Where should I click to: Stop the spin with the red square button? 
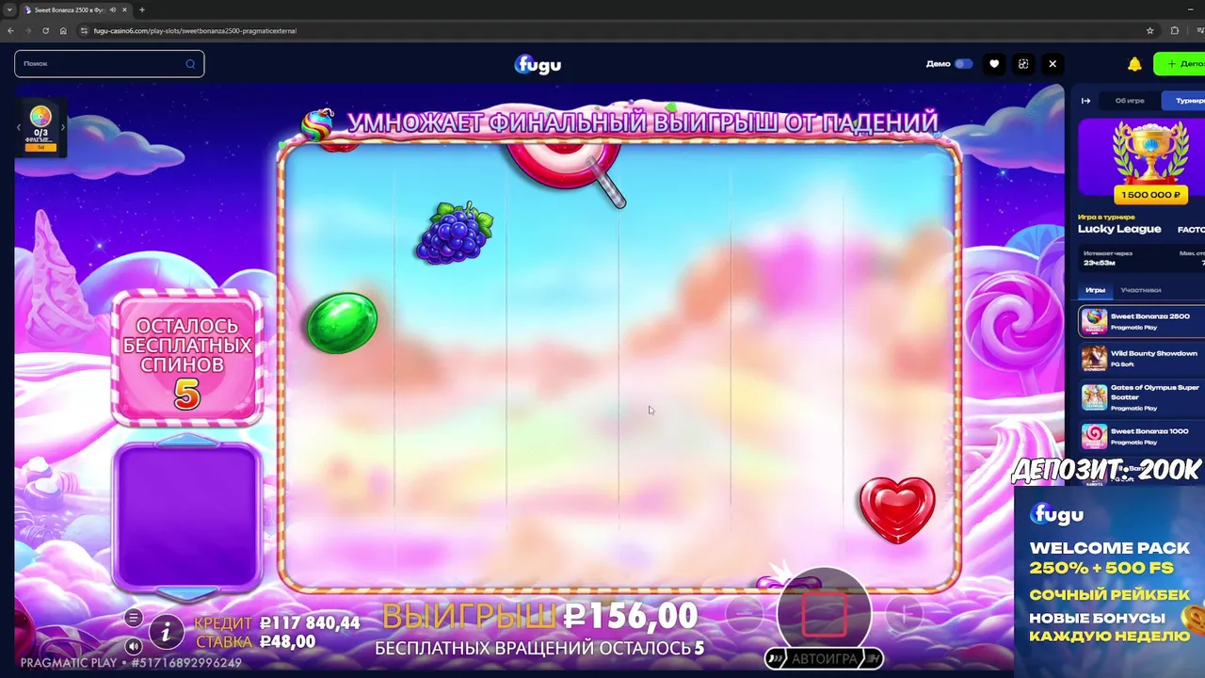click(x=824, y=614)
